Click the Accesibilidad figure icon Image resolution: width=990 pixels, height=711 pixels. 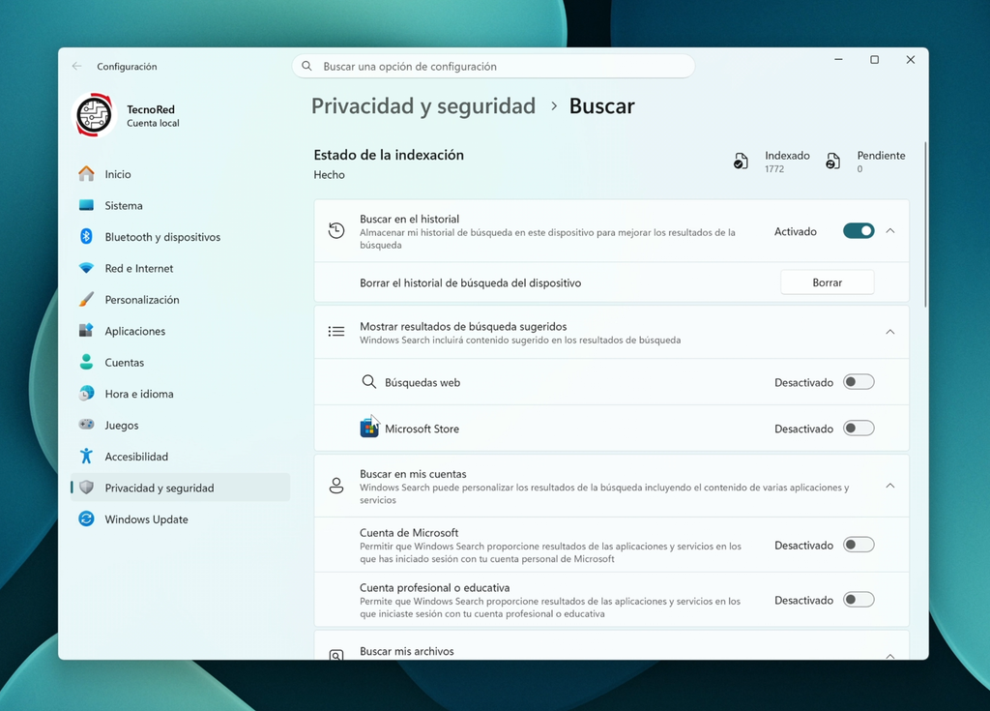pos(86,457)
